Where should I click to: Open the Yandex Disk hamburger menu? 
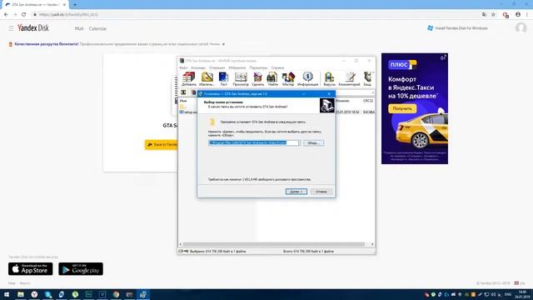11,28
